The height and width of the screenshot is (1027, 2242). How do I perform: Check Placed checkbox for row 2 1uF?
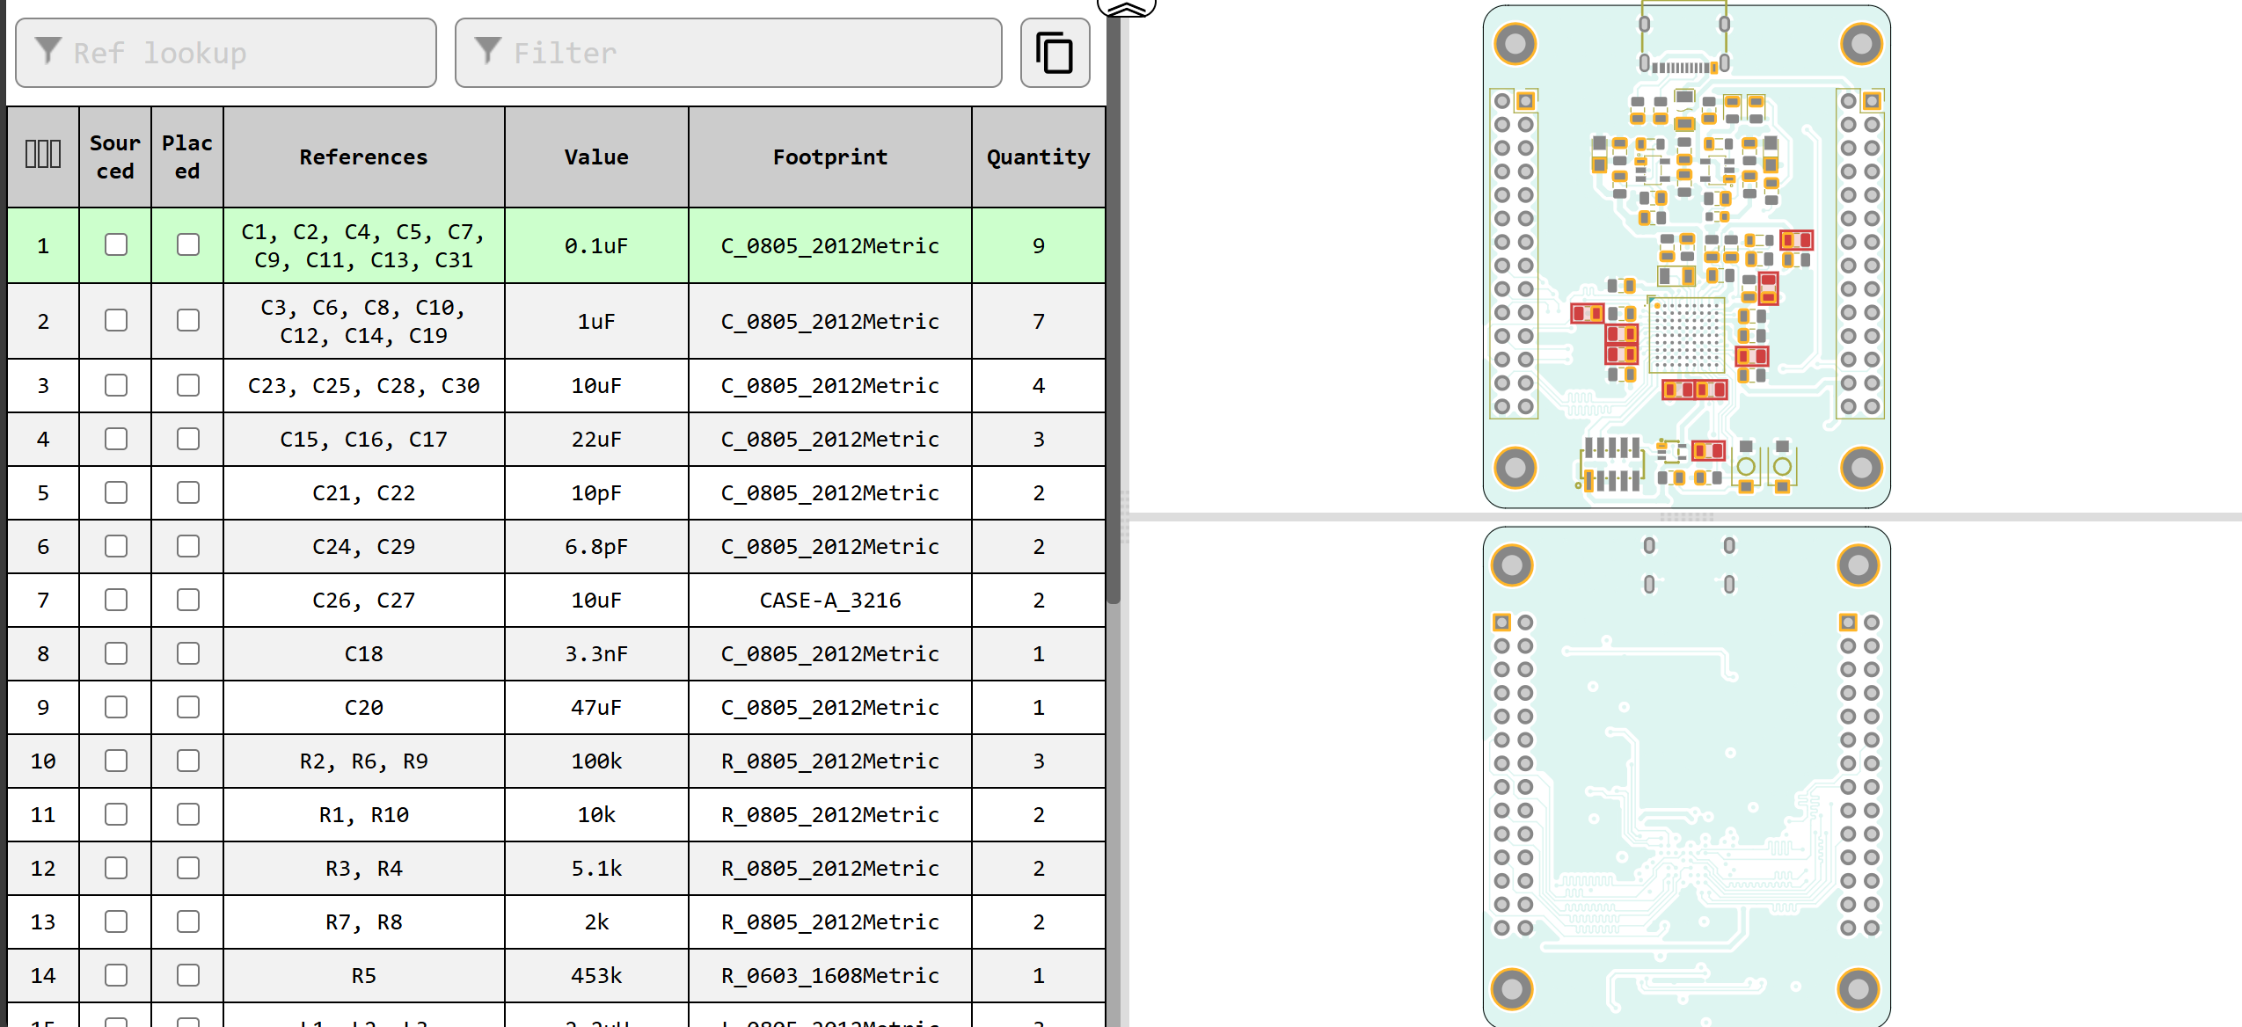[187, 320]
